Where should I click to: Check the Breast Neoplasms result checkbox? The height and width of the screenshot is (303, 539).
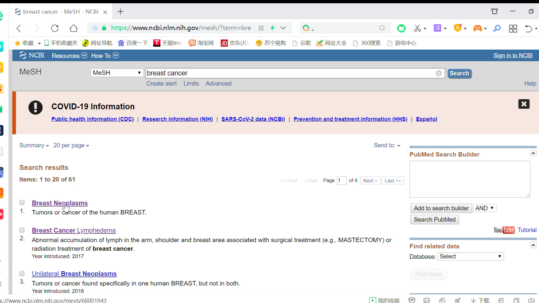pos(22,203)
